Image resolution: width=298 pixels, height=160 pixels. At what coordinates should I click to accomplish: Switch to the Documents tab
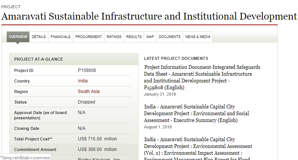pos(170,37)
